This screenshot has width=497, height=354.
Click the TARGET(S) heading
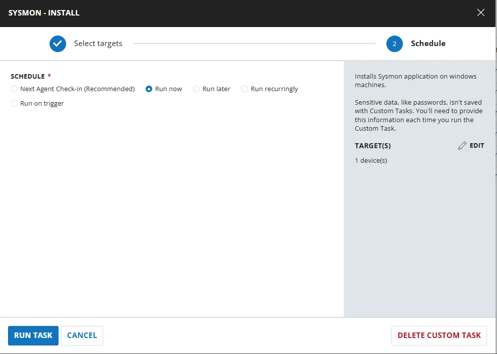click(373, 146)
